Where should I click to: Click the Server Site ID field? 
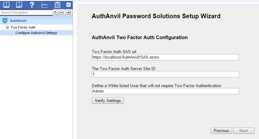click(165, 74)
